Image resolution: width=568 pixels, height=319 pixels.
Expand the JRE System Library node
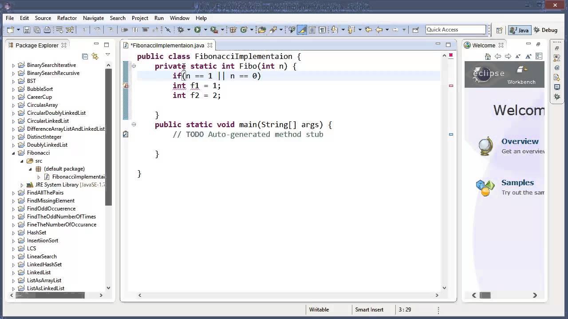22,185
